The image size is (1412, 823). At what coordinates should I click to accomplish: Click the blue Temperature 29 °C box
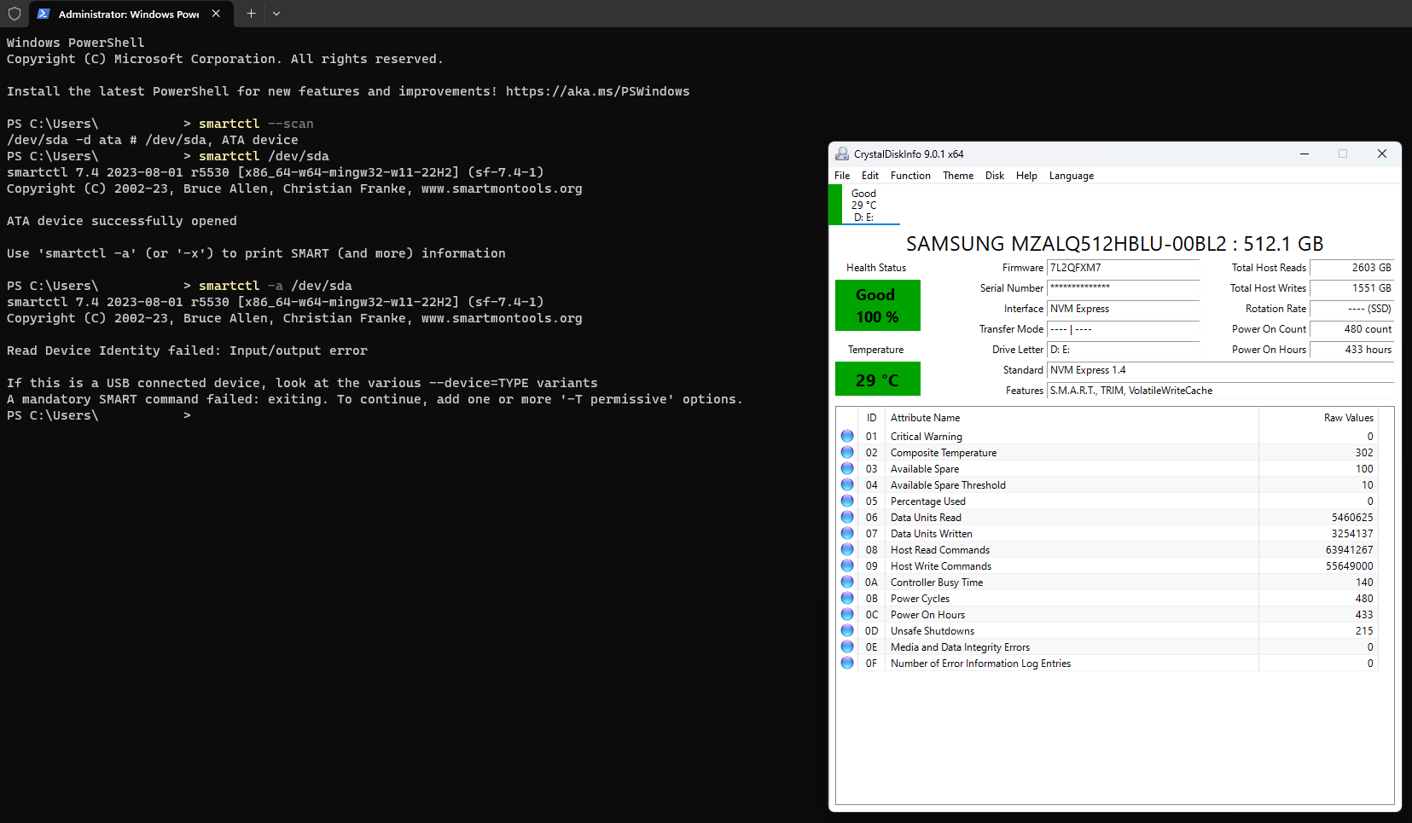[x=877, y=378]
